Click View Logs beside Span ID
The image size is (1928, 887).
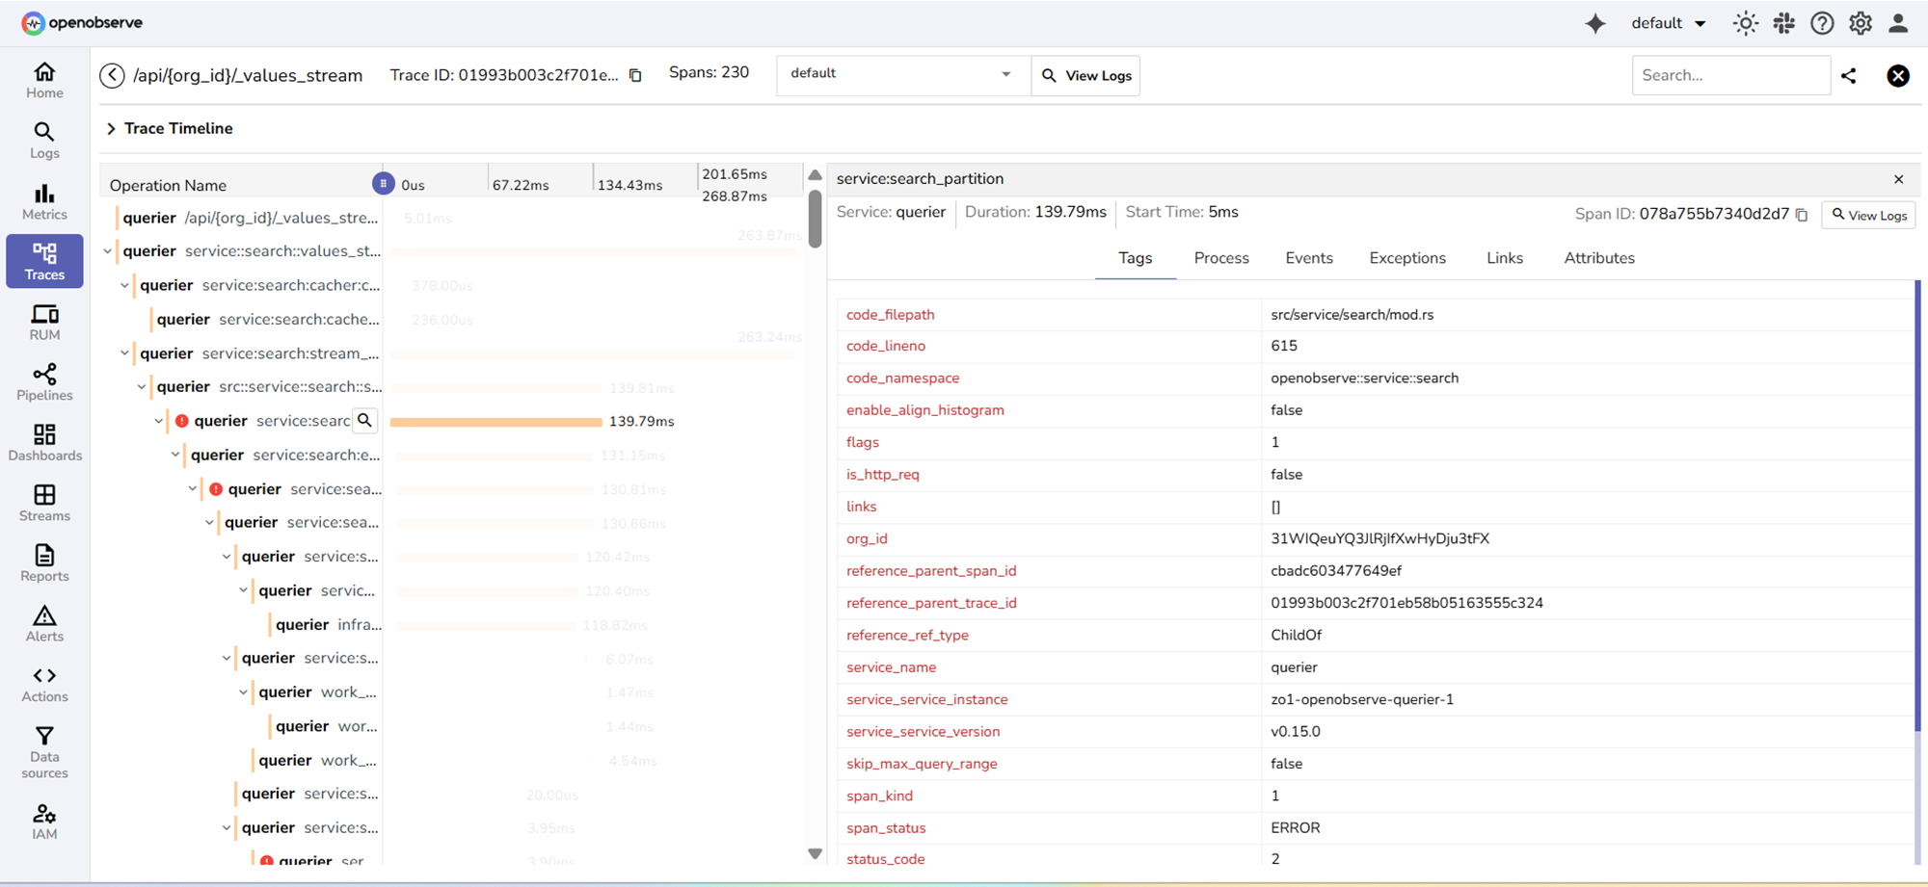point(1868,216)
